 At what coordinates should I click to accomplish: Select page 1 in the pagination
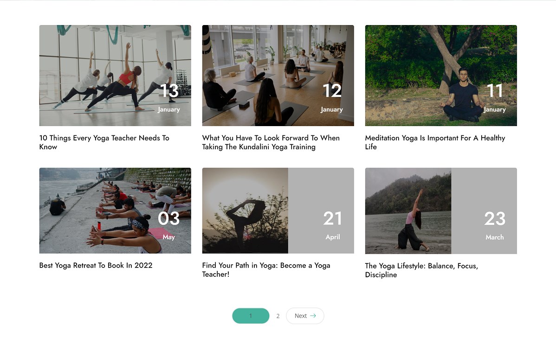tap(251, 315)
